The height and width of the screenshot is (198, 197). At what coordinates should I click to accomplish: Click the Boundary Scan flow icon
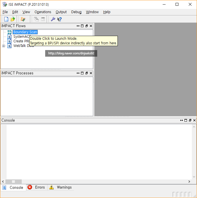pos(9,32)
